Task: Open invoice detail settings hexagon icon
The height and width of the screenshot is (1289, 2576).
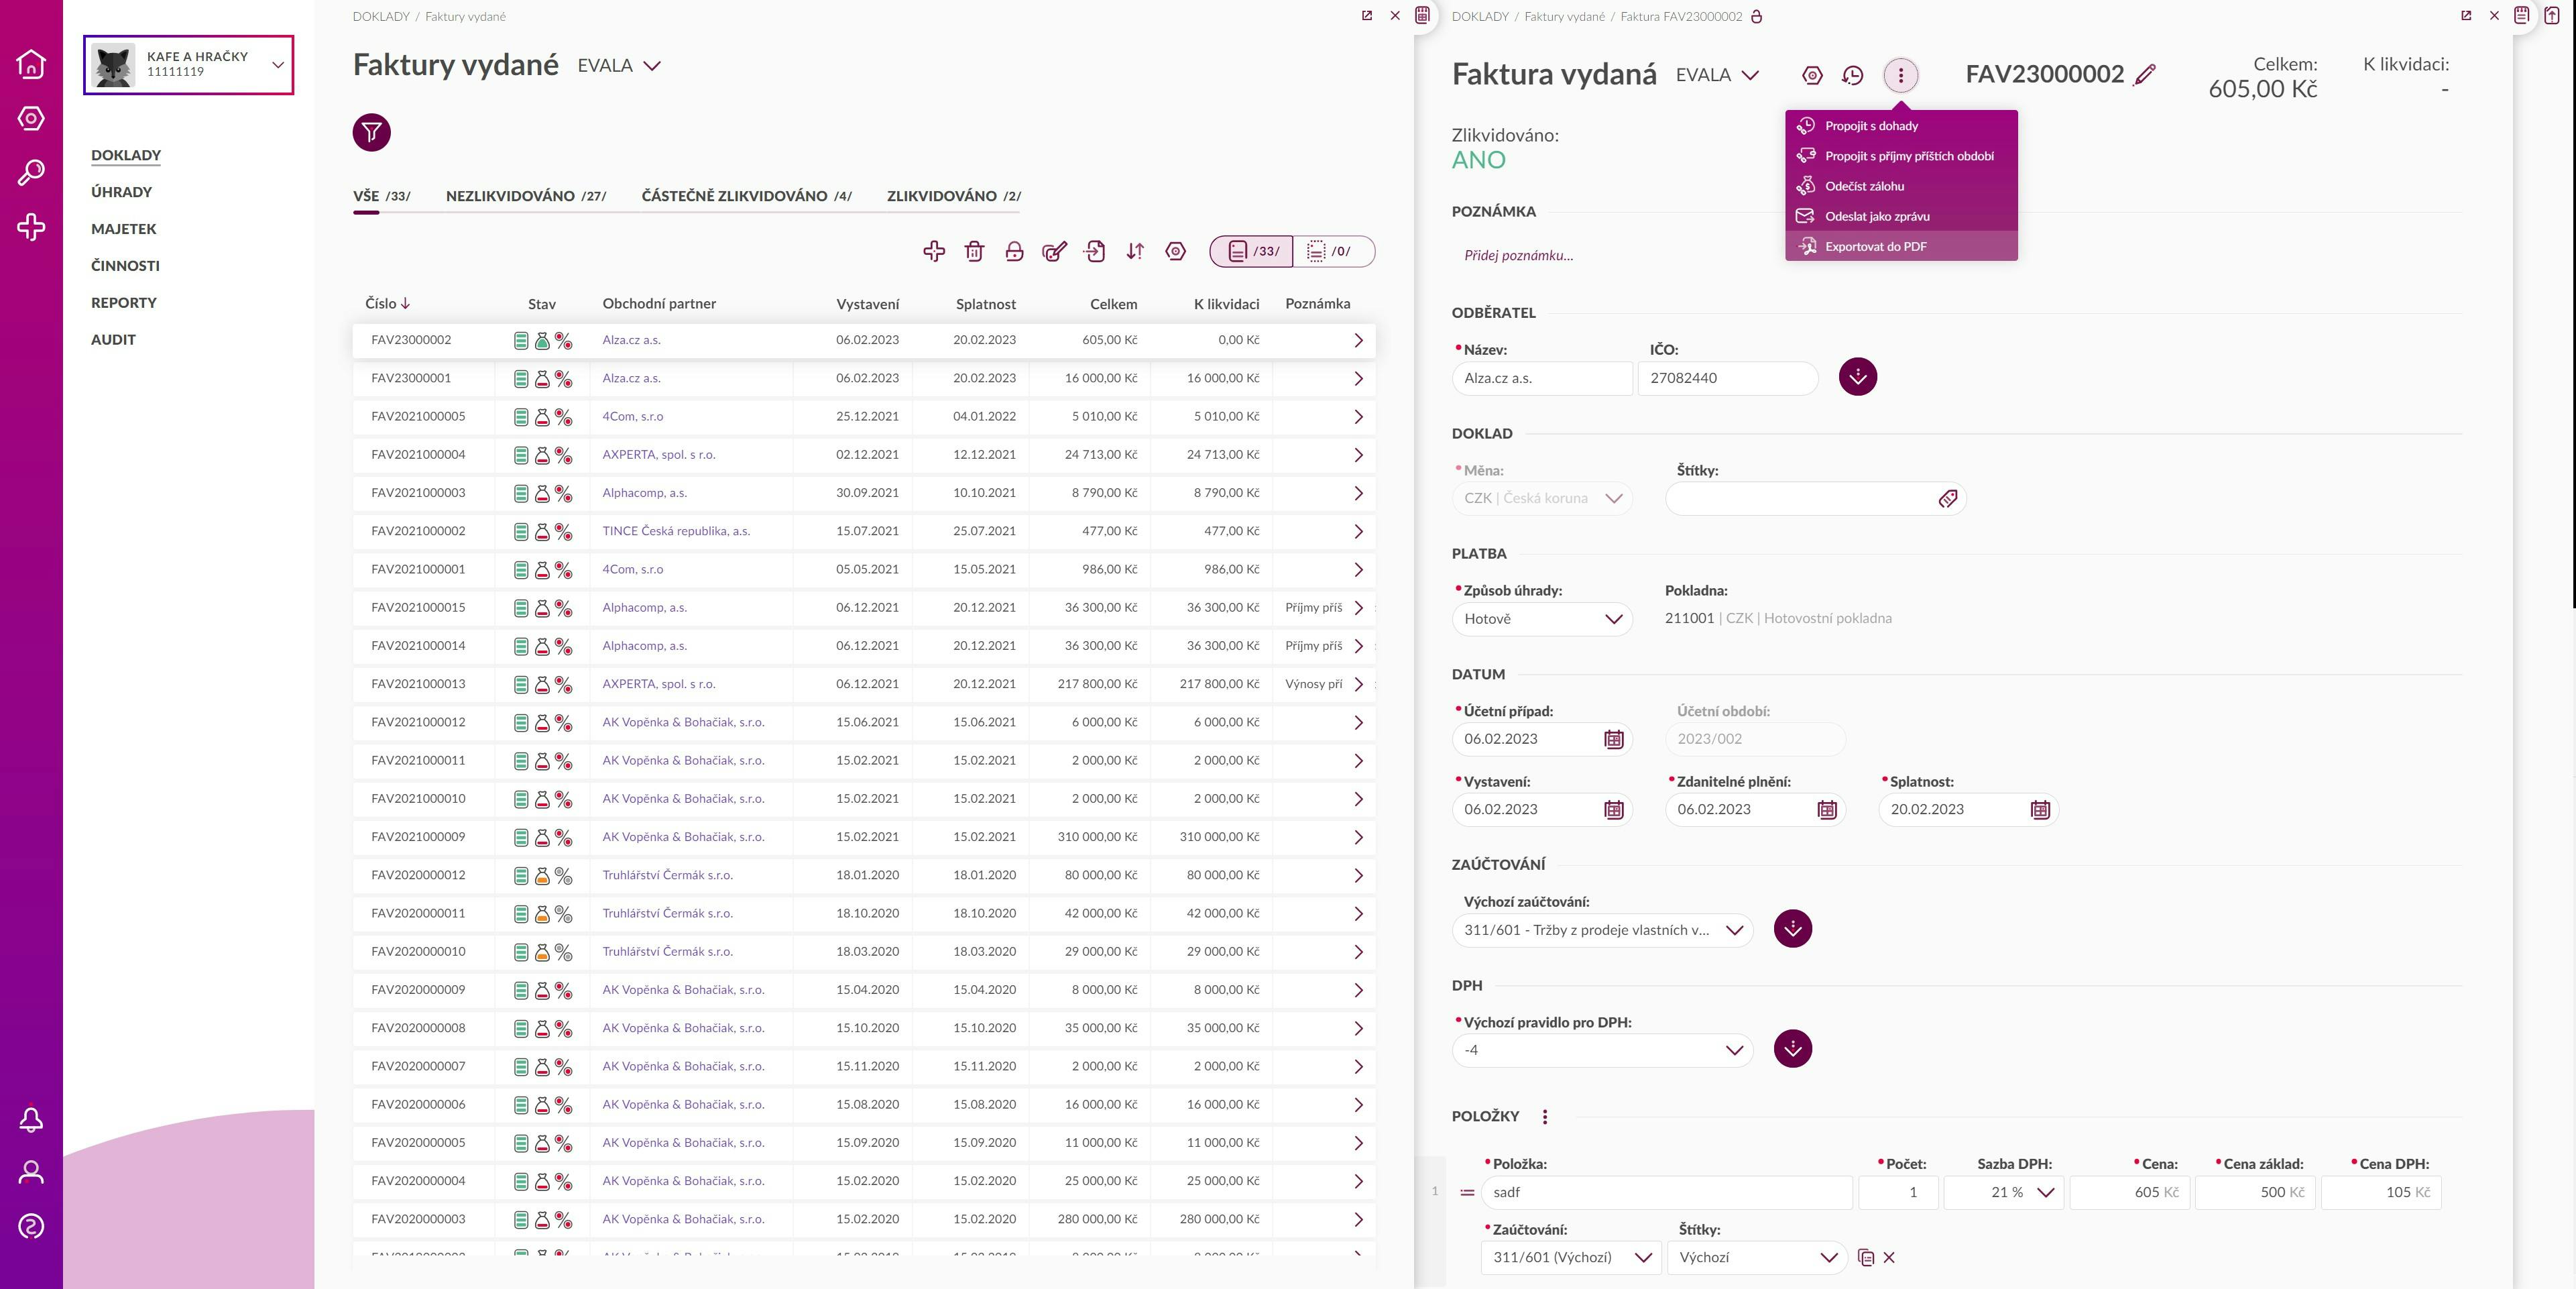Action: point(1812,75)
